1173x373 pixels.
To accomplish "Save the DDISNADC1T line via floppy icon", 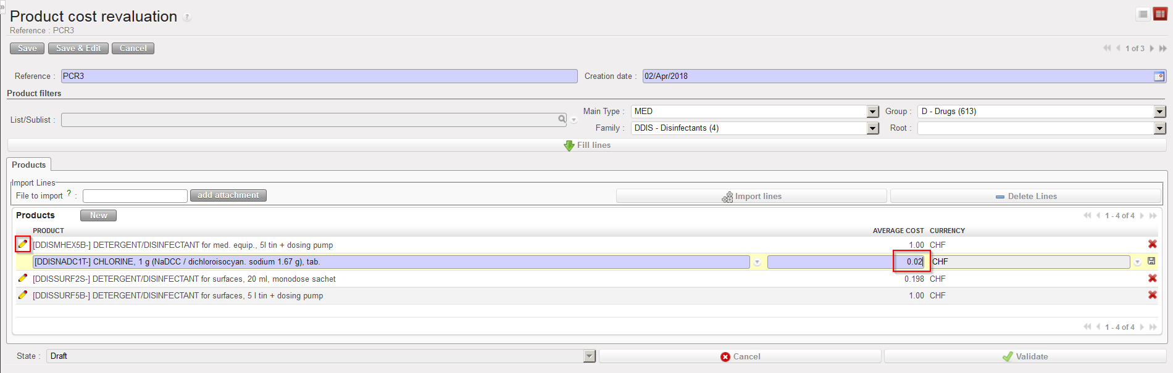I will tap(1151, 261).
